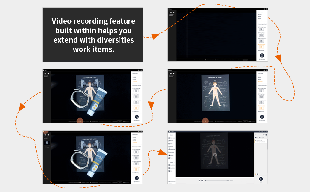Image resolution: width=310 pixels, height=192 pixels.
Task: Click the file list scrollbar in playback window
Action: 267,145
